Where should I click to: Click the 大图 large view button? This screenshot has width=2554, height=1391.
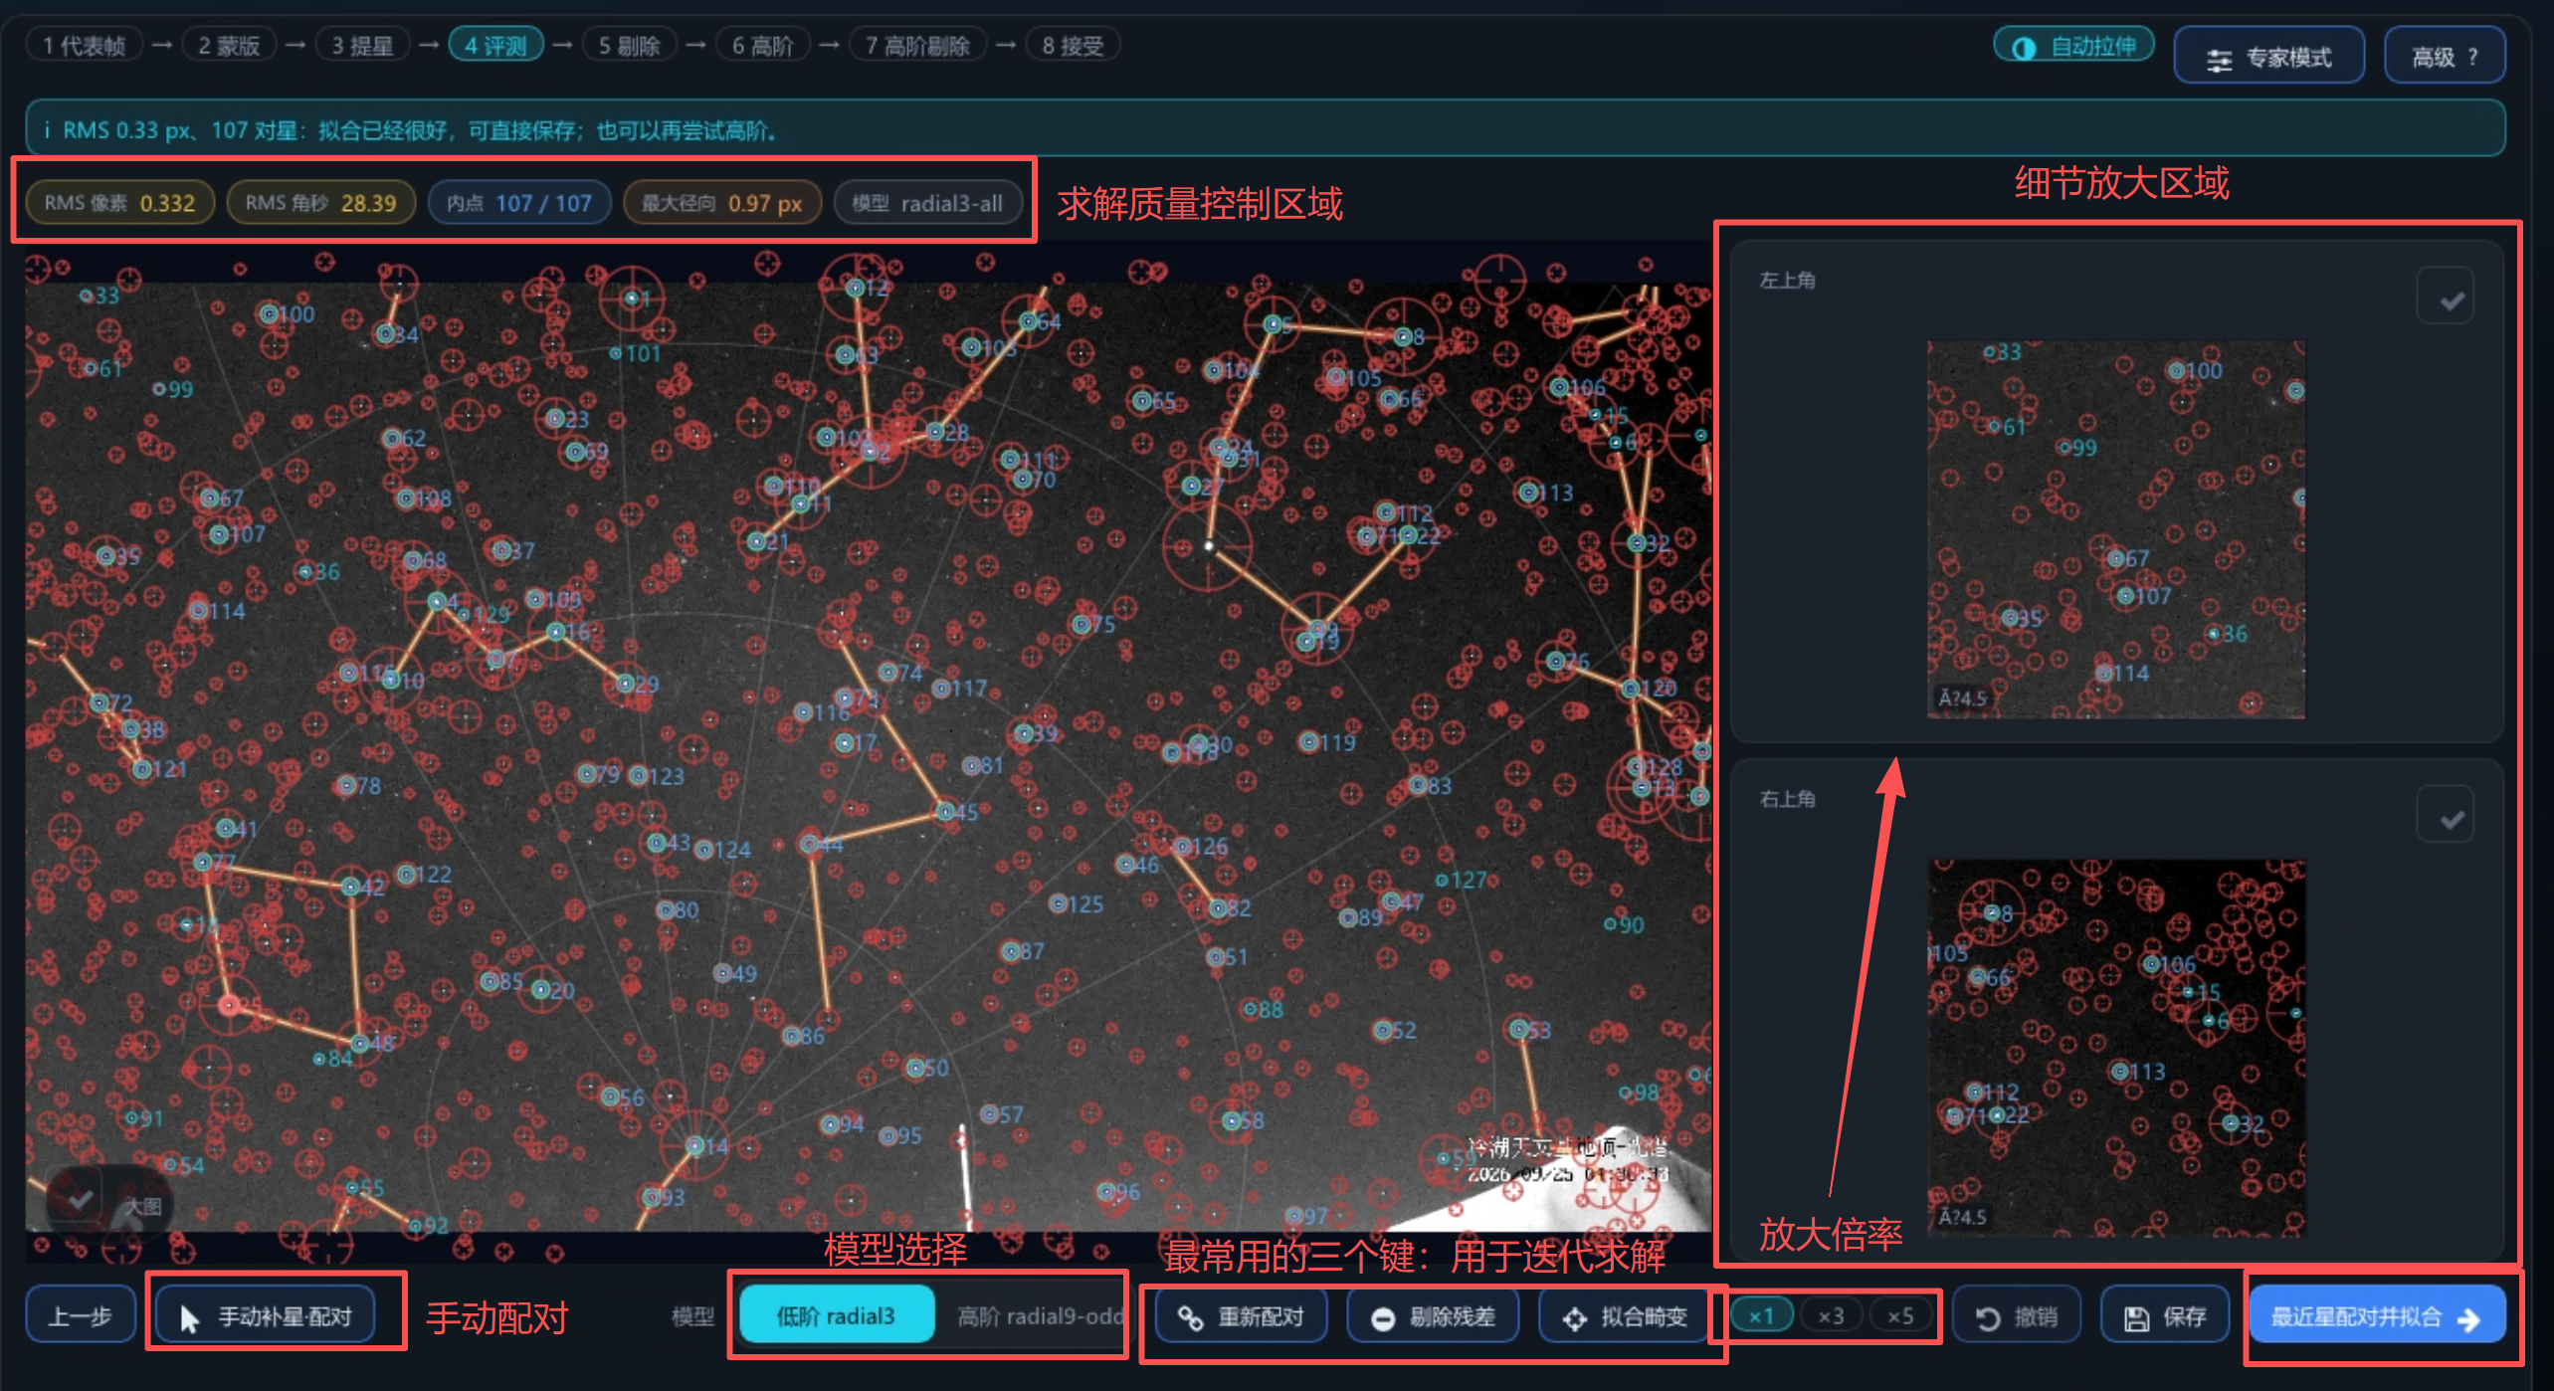[x=145, y=1206]
